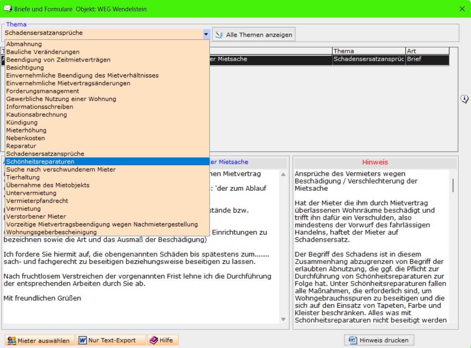This screenshot has width=471, height=348.
Task: Select Kautionsabrechnung topic
Action: pos(107,115)
